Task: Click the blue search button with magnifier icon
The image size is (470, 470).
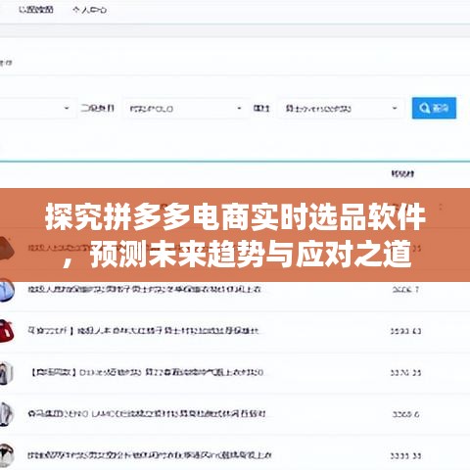Action: click(x=434, y=108)
